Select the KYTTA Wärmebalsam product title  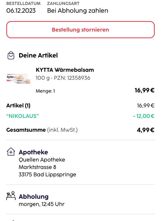(x=65, y=70)
